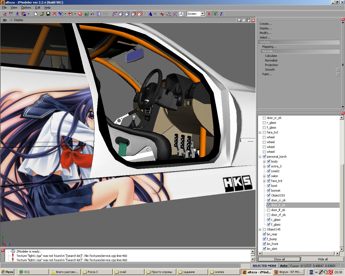Toggle the snap magnet icon
Image resolution: width=345 pixels, height=276 pixels.
162,14
